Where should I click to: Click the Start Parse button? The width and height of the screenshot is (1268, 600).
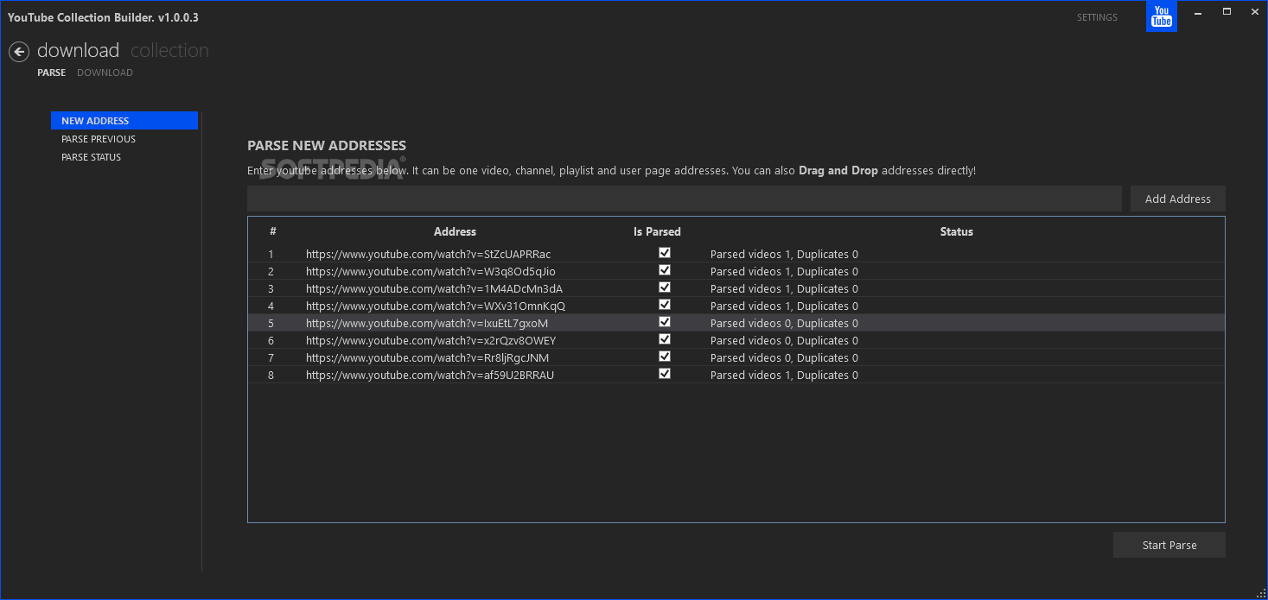[x=1169, y=545]
